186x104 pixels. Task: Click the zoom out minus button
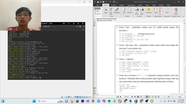point(161,97)
